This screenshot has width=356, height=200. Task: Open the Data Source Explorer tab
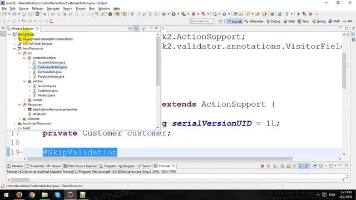[80, 166]
